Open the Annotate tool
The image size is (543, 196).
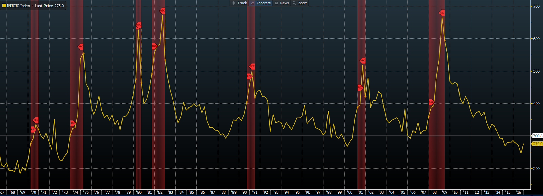(261, 3)
